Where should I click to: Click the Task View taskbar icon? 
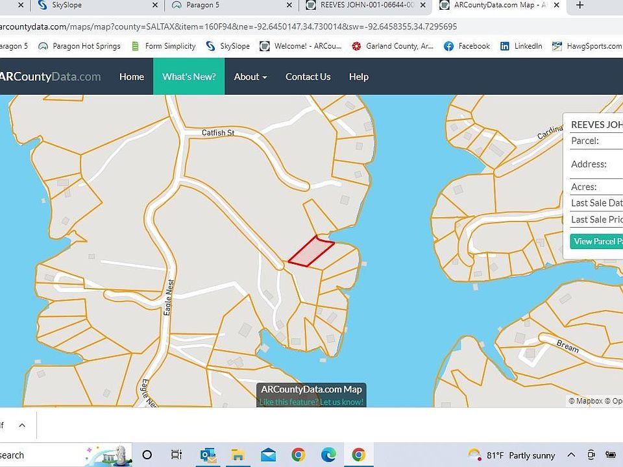click(x=176, y=455)
